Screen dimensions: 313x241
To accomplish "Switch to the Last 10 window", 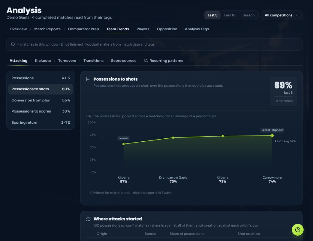I will tap(230, 15).
